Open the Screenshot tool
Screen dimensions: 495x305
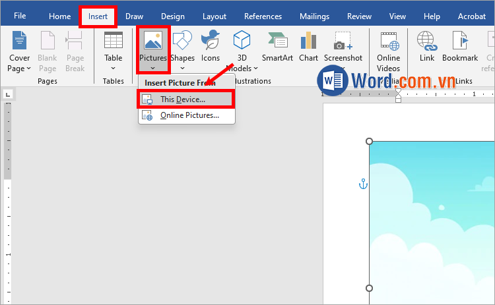pos(343,42)
